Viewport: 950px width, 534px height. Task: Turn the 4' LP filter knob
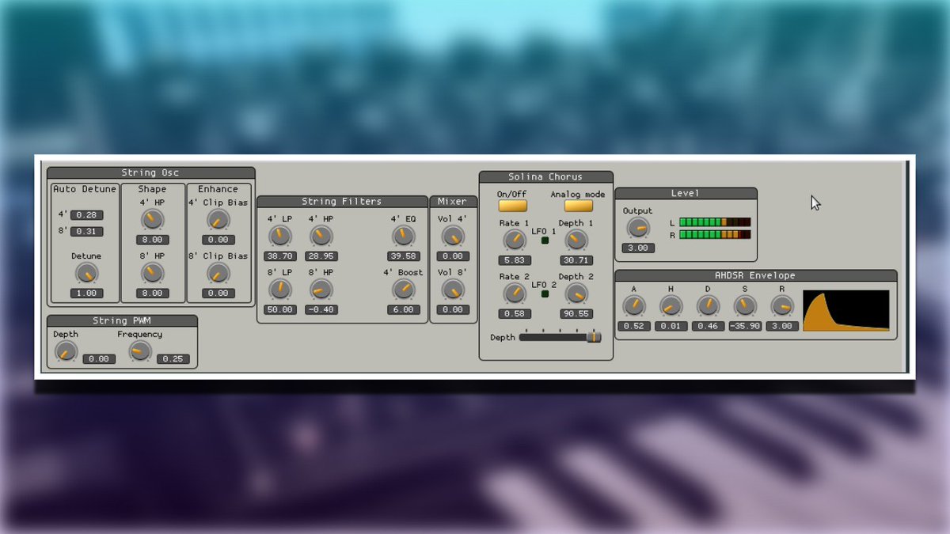tap(279, 235)
